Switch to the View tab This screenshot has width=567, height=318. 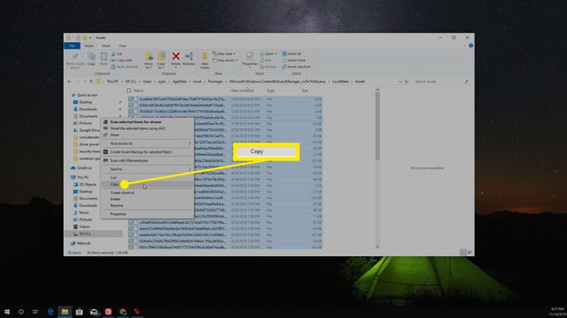coord(123,46)
